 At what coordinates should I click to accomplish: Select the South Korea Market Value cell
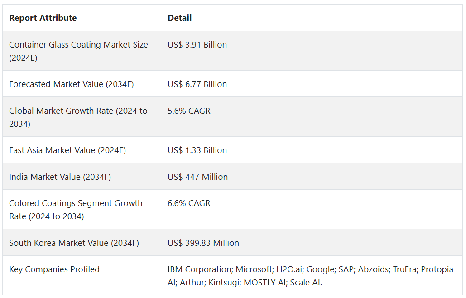click(x=74, y=243)
